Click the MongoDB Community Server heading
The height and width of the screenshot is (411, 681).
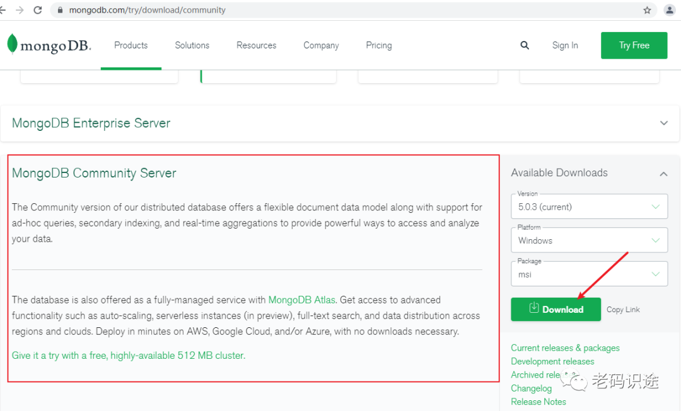94,173
